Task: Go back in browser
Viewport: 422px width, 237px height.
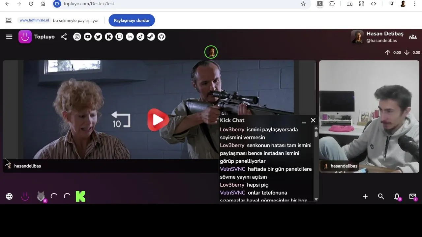Action: [7, 4]
